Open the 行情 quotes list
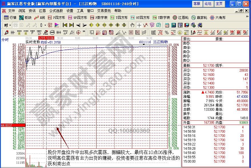Viewport: 251px width, 168px height. [10, 17]
